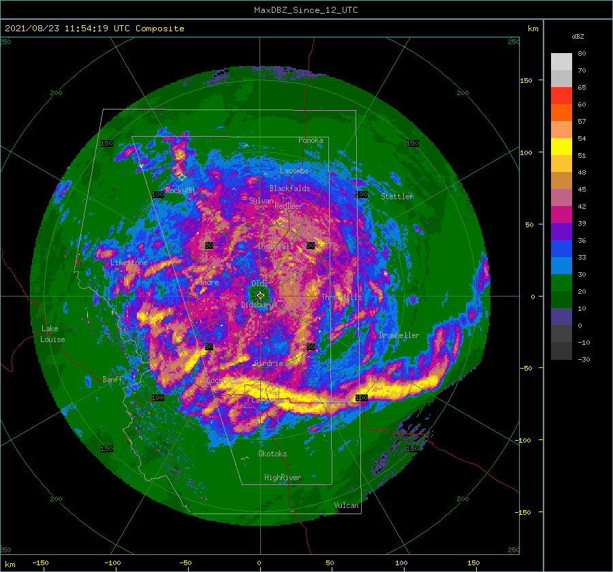Screen dimensions: 613x572
Task: Click the 0 tick on the bottom axis
Action: tap(259, 563)
